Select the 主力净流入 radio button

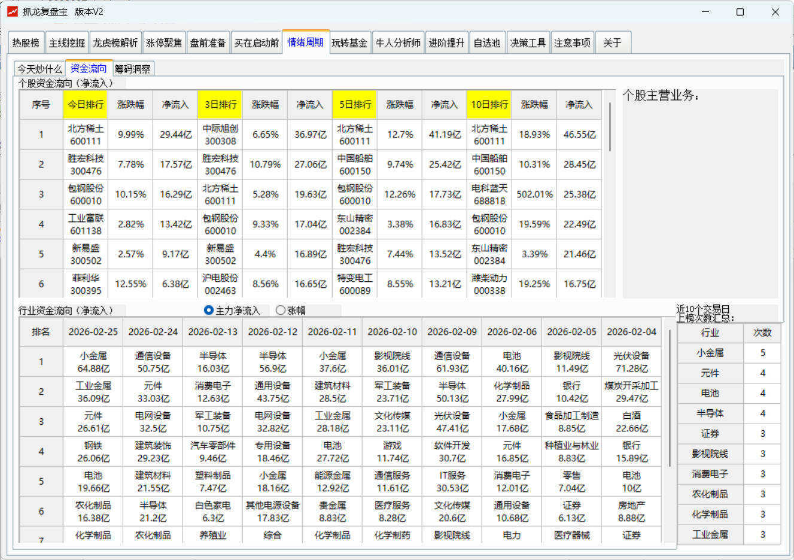pos(208,310)
